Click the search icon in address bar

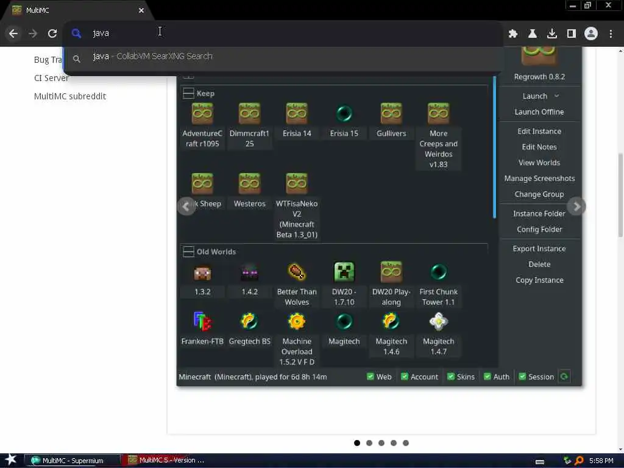pos(76,34)
